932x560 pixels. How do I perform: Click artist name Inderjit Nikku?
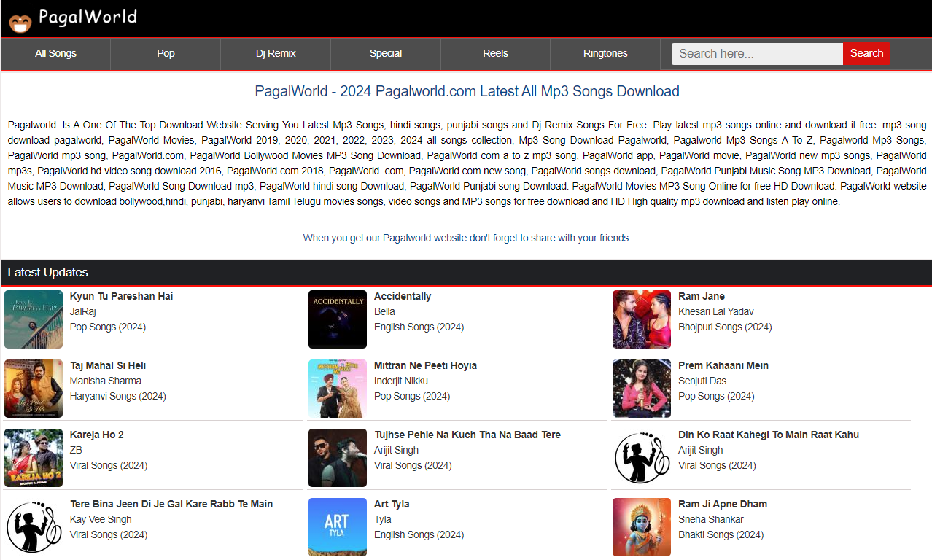pos(401,381)
